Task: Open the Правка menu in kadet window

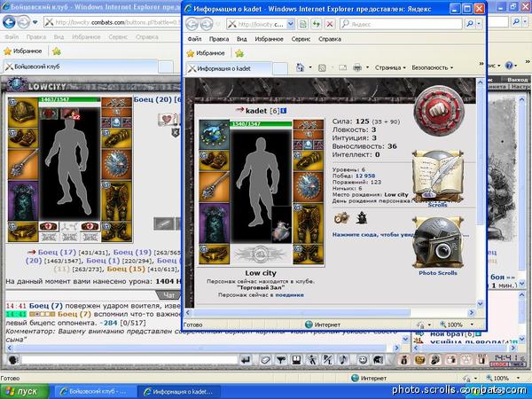Action: tap(219, 39)
